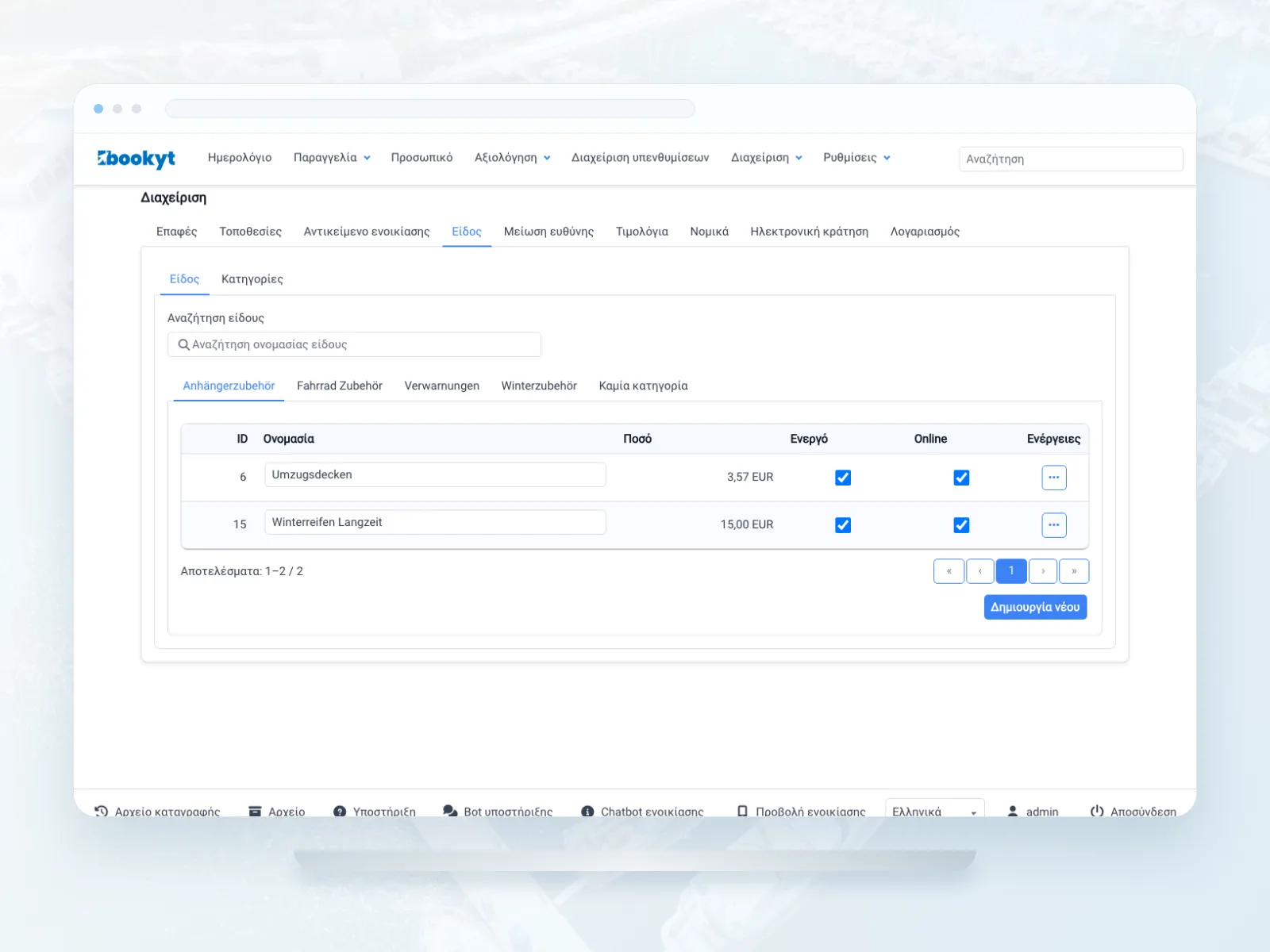Screen dimensions: 1270x952
Task: Open actions menu for Winterreifen Langzeit row
Action: (x=1053, y=525)
